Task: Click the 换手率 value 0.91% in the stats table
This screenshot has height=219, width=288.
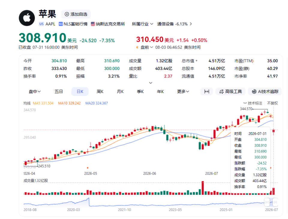Action: 61,76
